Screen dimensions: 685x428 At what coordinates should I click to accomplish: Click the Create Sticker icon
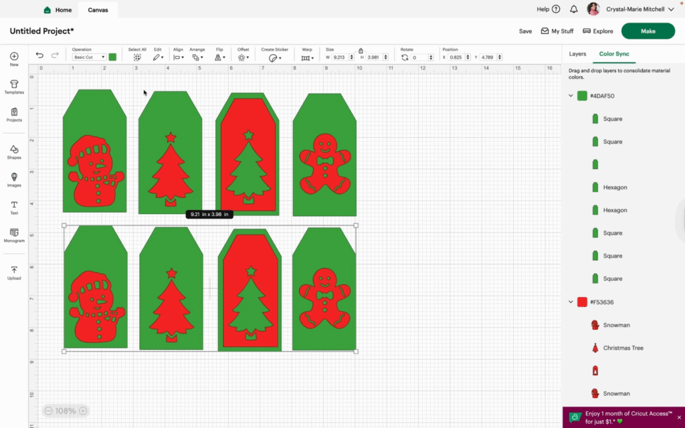(274, 58)
